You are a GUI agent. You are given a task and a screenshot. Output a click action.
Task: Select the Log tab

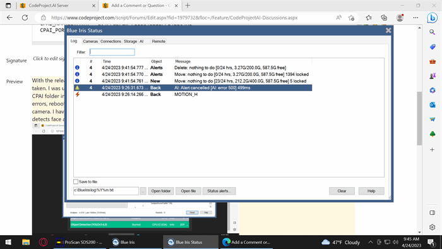[74, 41]
